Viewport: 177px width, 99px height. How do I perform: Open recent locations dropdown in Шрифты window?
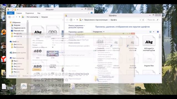74,20
